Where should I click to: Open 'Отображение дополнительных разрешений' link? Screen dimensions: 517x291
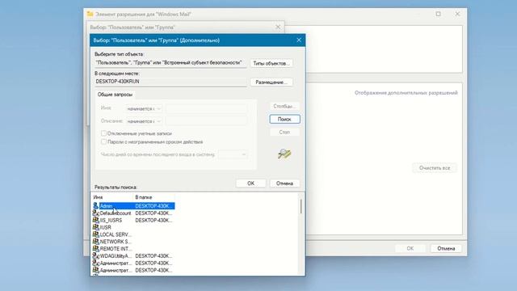click(406, 93)
